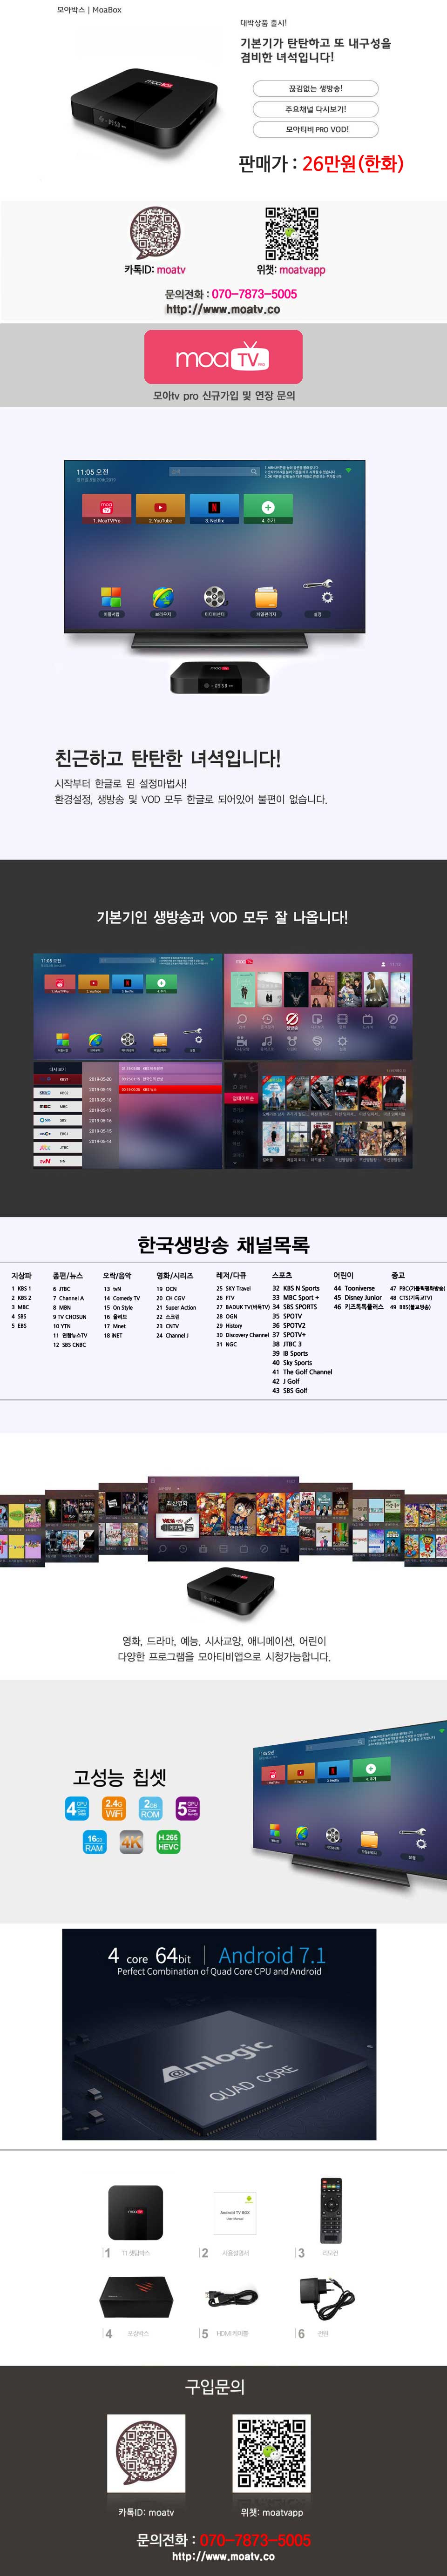Click the 4K resolution icon
This screenshot has height=2576, width=447.
click(131, 1843)
